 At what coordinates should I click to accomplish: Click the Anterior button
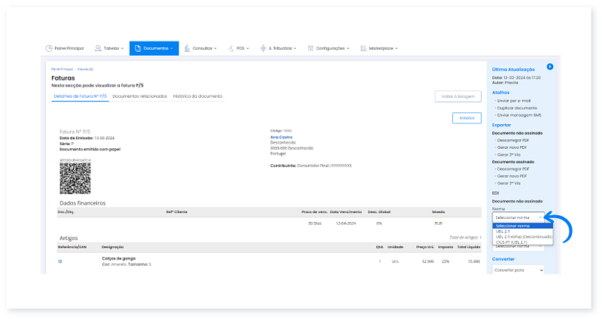coord(467,118)
